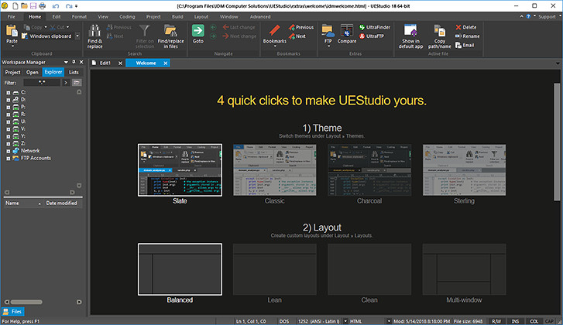Click the Support link at top right
Viewport: 563px width, 325px height.
tap(547, 17)
